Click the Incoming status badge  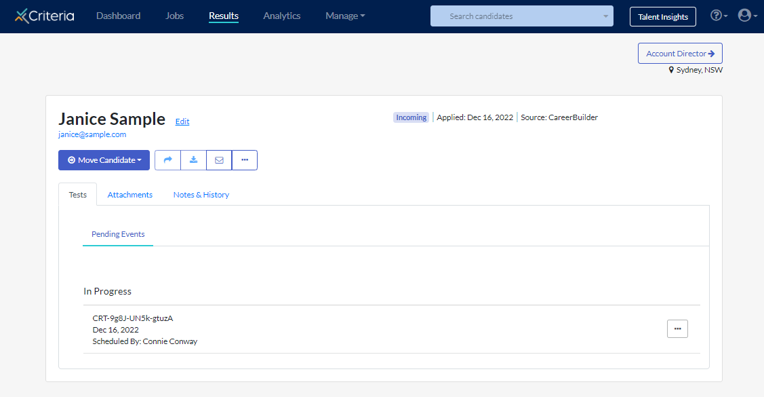(x=411, y=117)
